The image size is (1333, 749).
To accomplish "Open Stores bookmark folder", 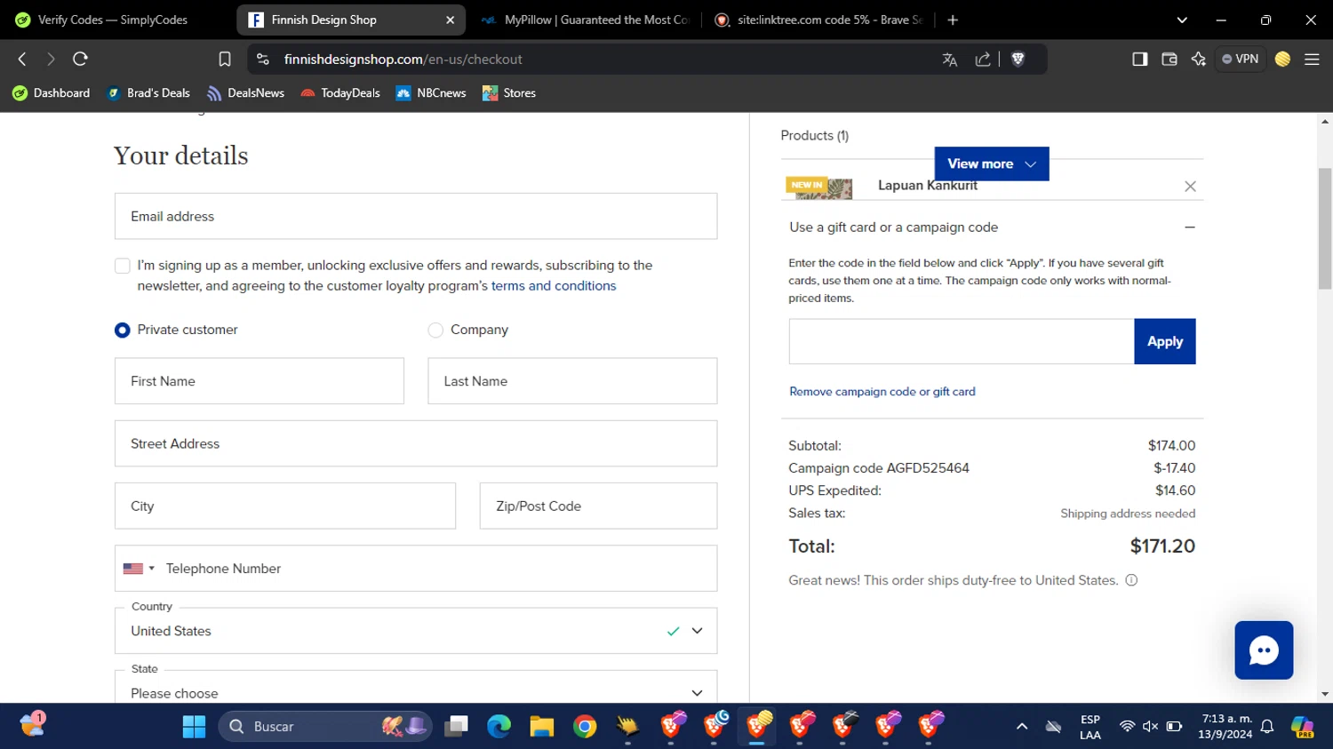I will [509, 93].
